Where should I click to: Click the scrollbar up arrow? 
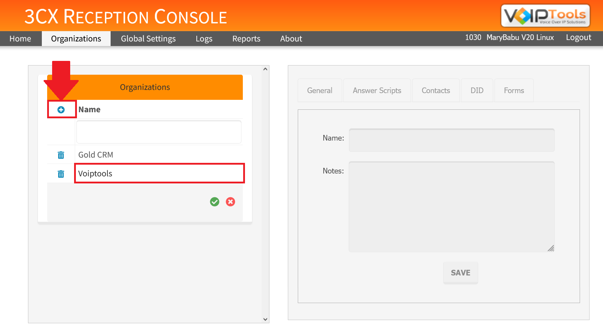pos(265,68)
